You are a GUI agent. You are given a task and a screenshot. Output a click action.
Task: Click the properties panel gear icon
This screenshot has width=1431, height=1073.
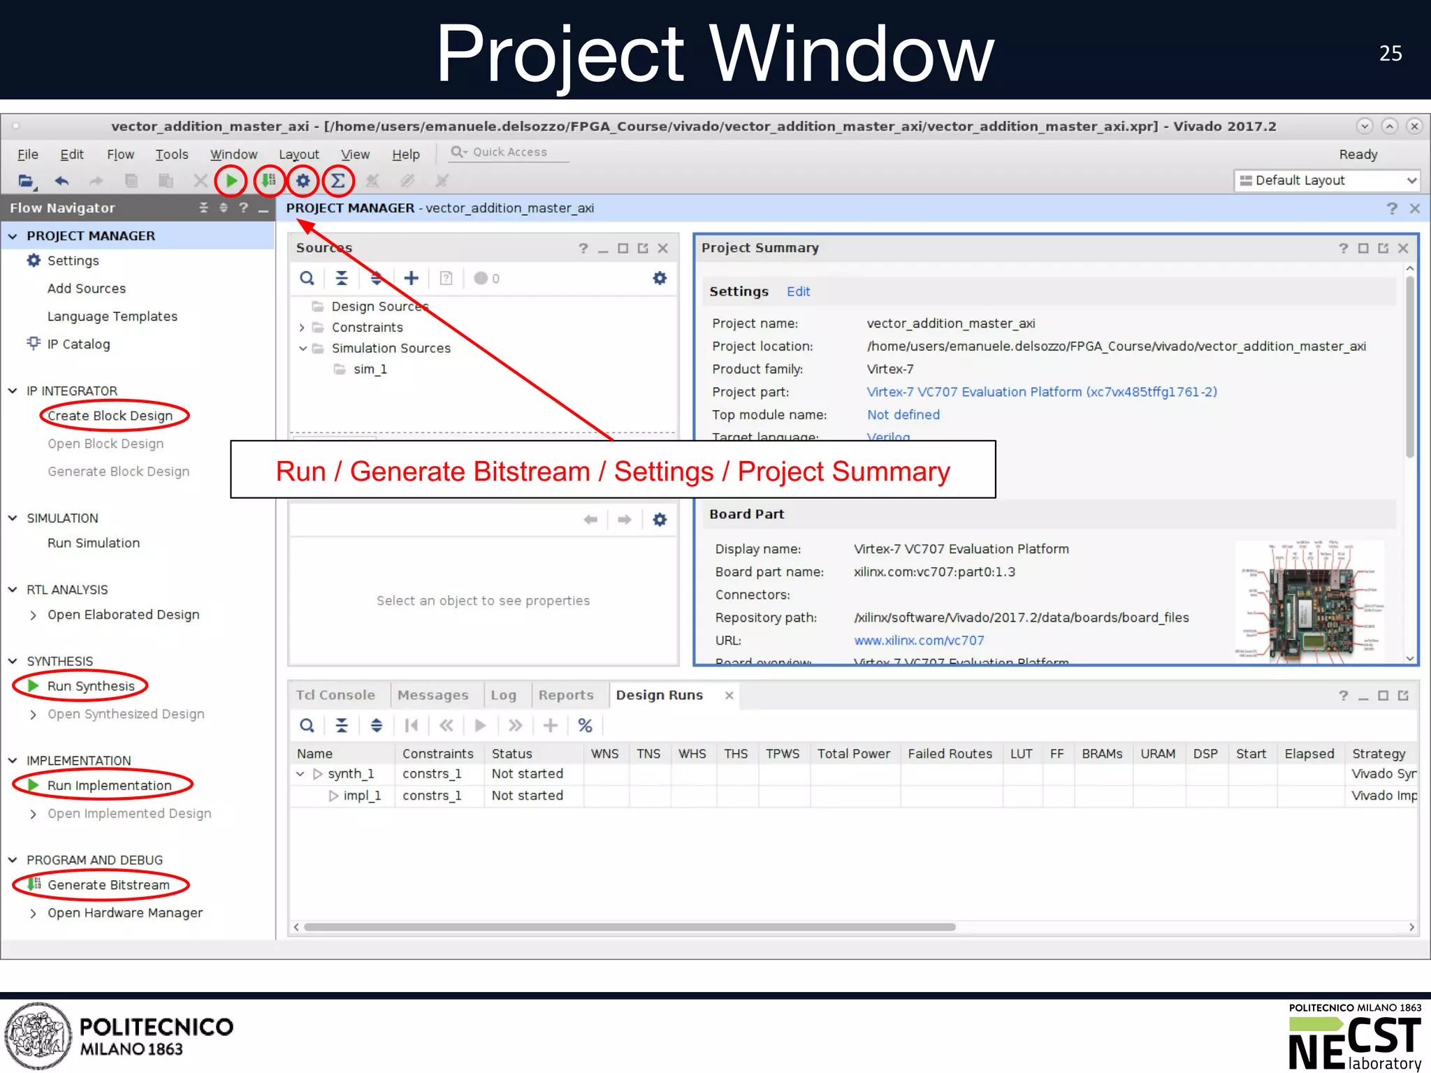click(x=660, y=519)
